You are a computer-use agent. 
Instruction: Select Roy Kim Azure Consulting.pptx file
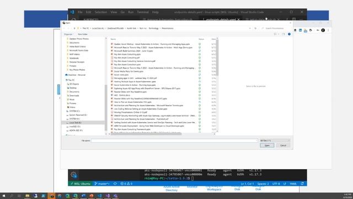tap(127, 54)
